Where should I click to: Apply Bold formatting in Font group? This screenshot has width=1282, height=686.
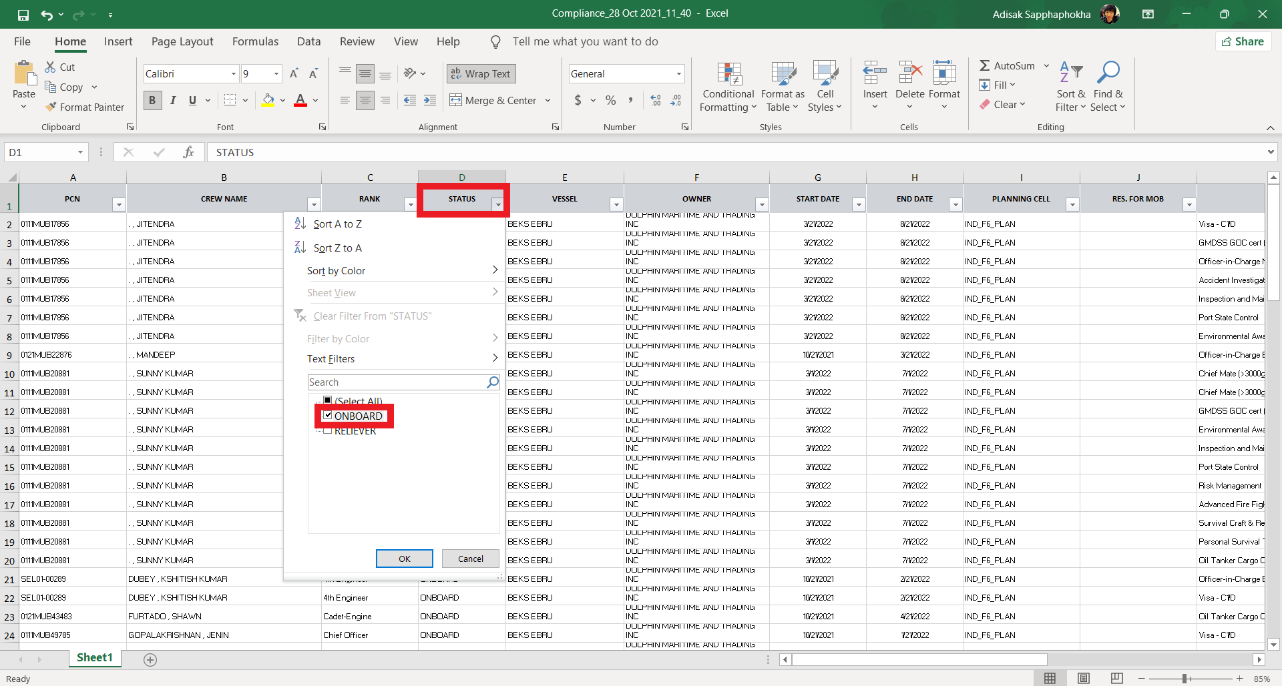pyautogui.click(x=152, y=100)
